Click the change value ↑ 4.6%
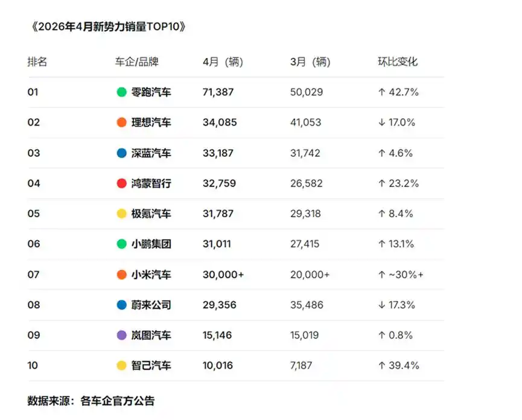Image resolution: width=522 pixels, height=420 pixels. point(395,153)
